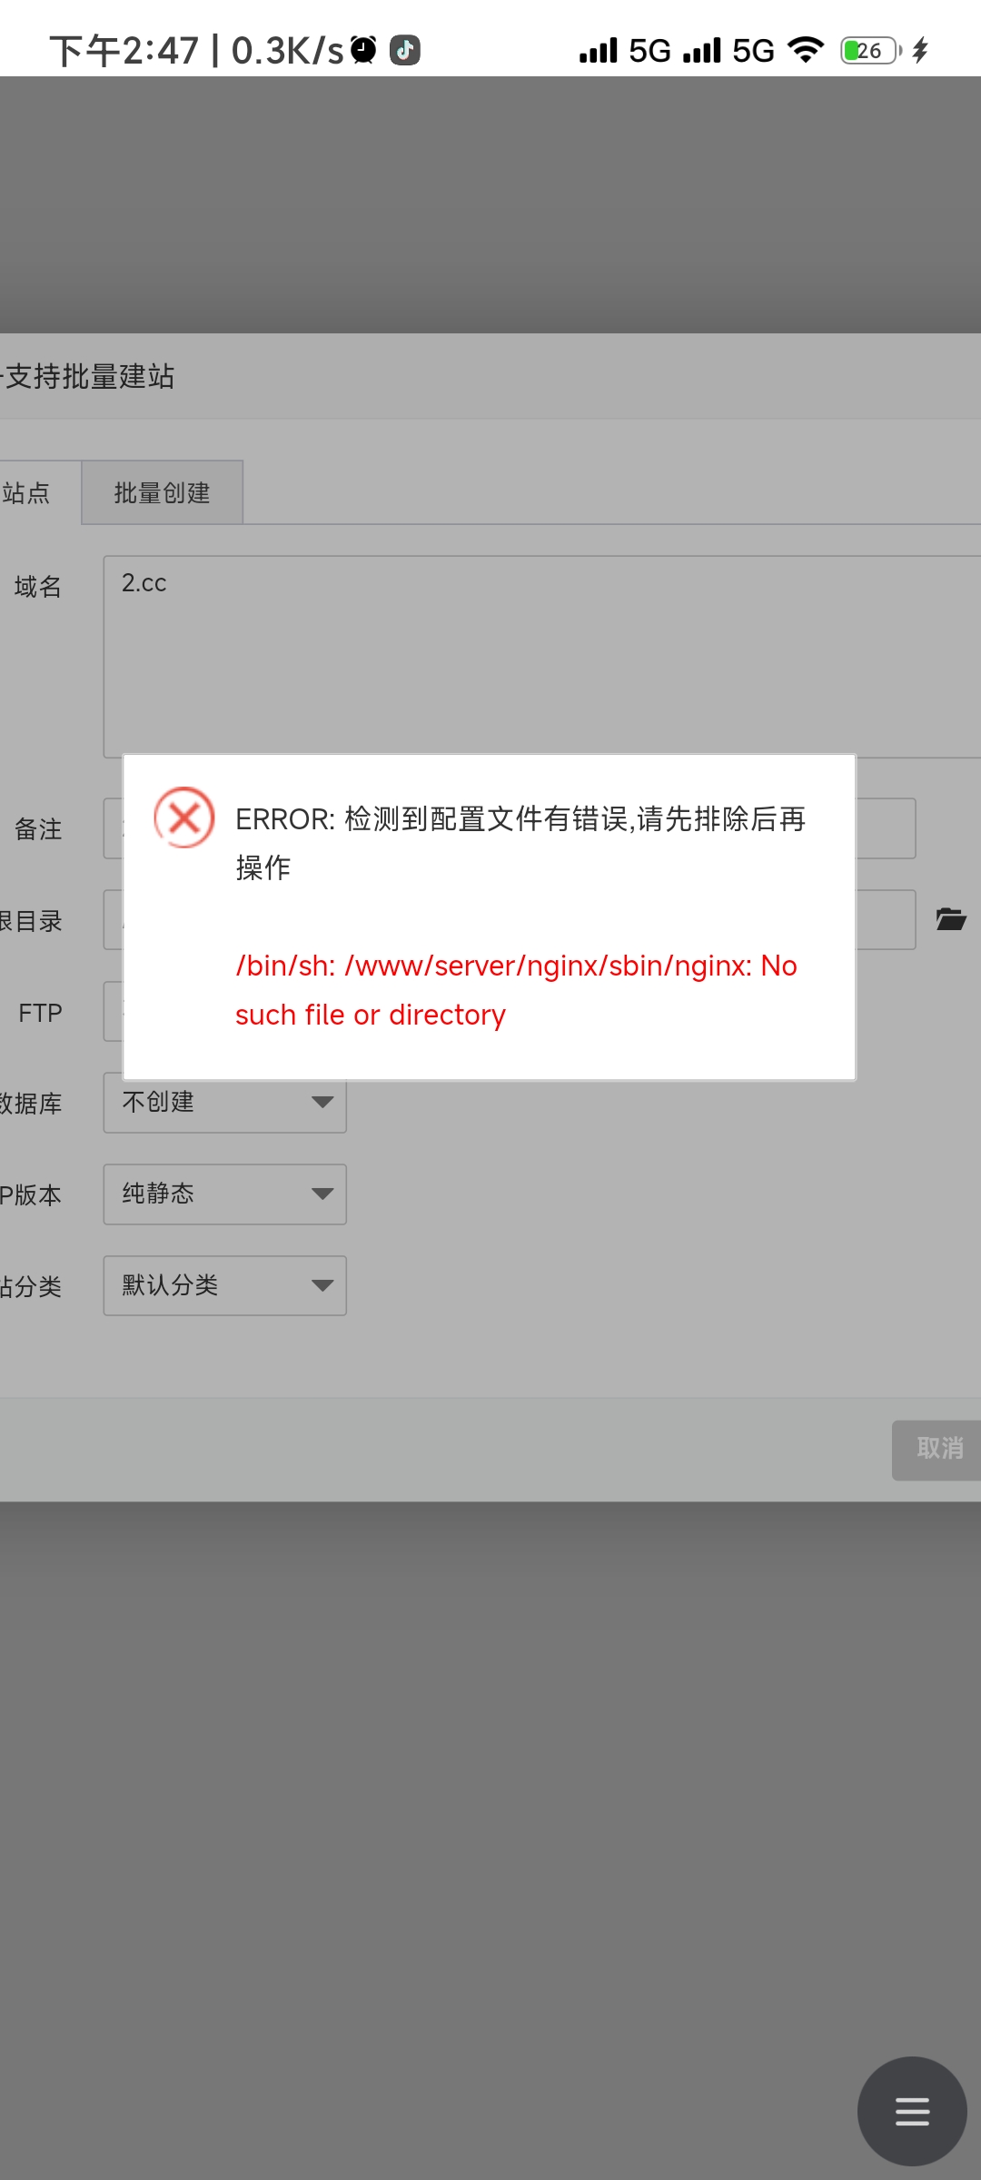Tap the TikTok notification icon
This screenshot has height=2180, width=981.
(x=405, y=50)
